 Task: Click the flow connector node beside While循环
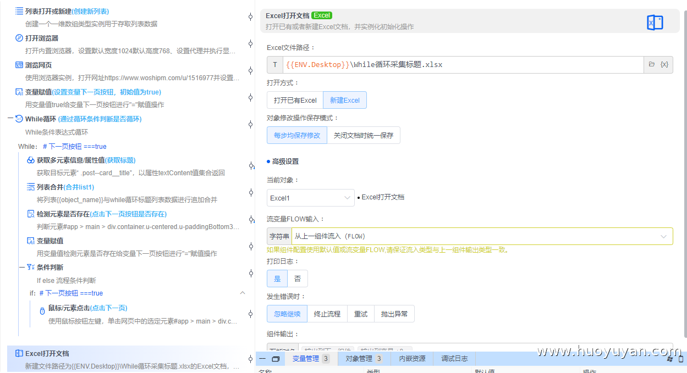click(251, 125)
